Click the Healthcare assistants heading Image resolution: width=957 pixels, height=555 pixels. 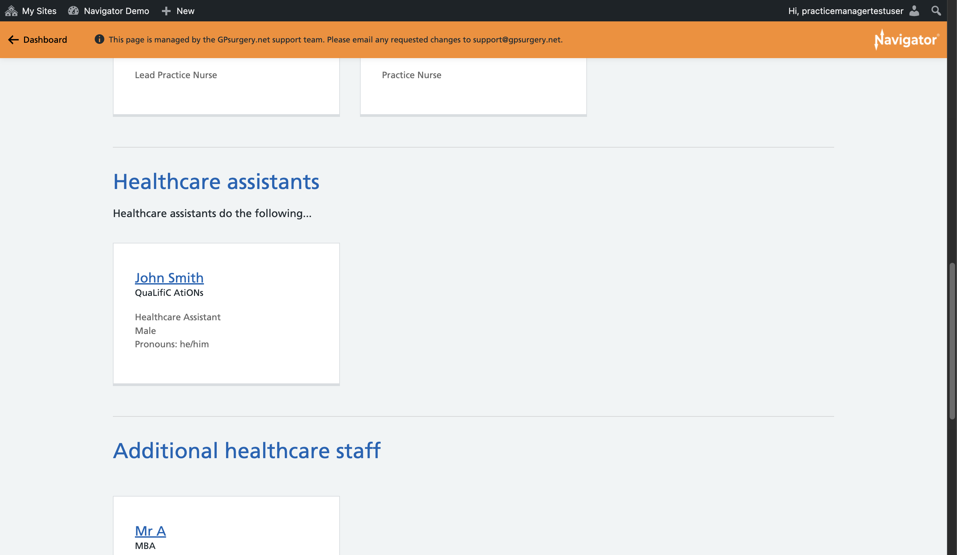coord(216,182)
